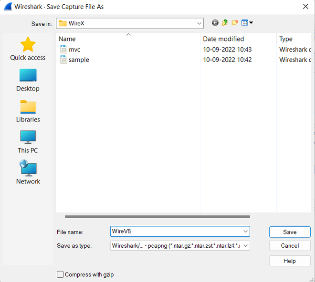Expand the File name history dropdown
Viewport: 315px width, 282px height.
(245, 231)
